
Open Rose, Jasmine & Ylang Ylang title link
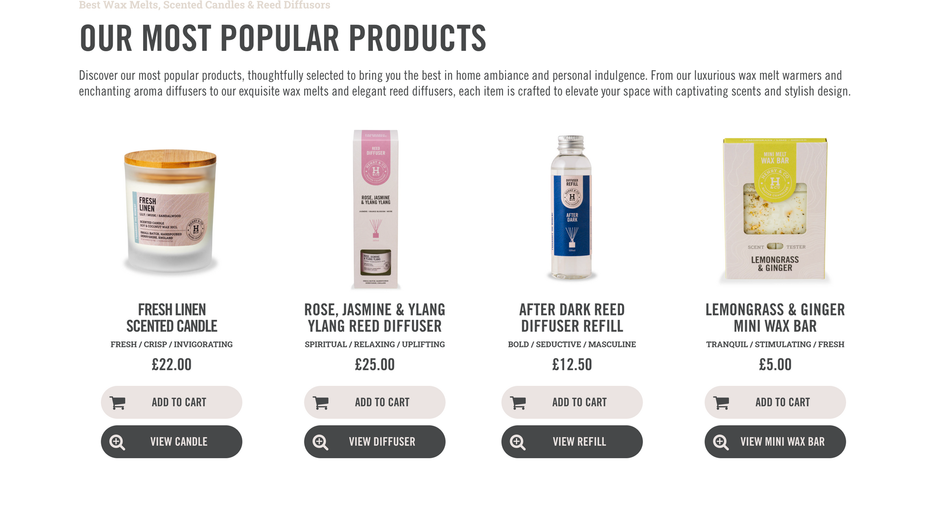(x=375, y=318)
